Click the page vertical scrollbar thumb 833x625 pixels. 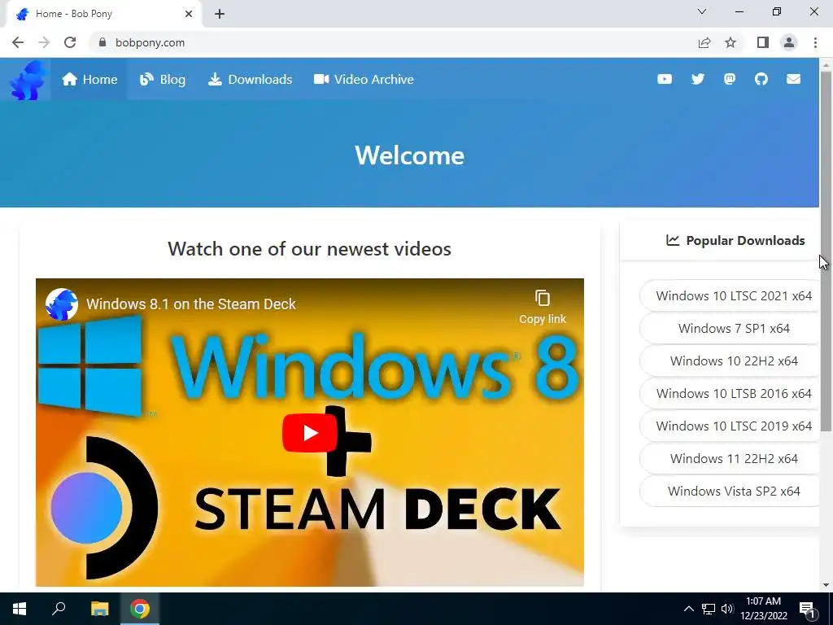(x=826, y=251)
